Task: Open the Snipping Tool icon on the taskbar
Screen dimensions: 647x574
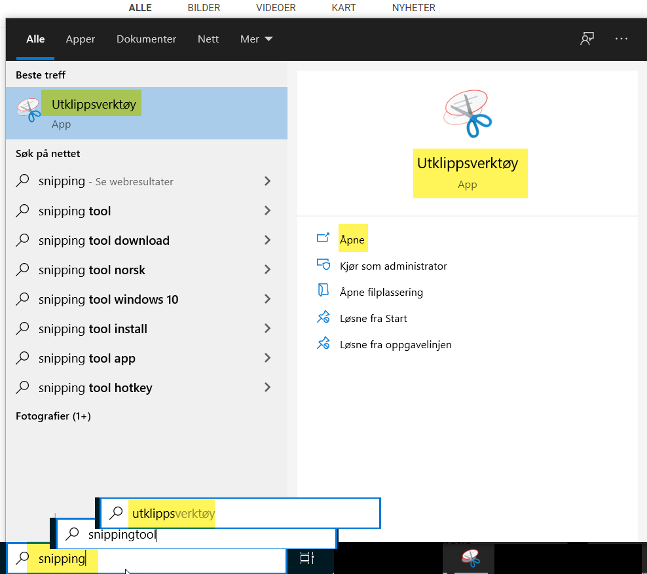Action: pos(470,558)
